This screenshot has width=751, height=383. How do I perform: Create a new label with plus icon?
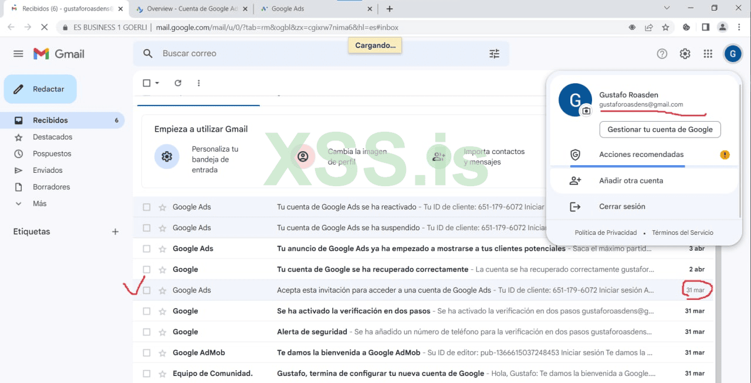[115, 232]
